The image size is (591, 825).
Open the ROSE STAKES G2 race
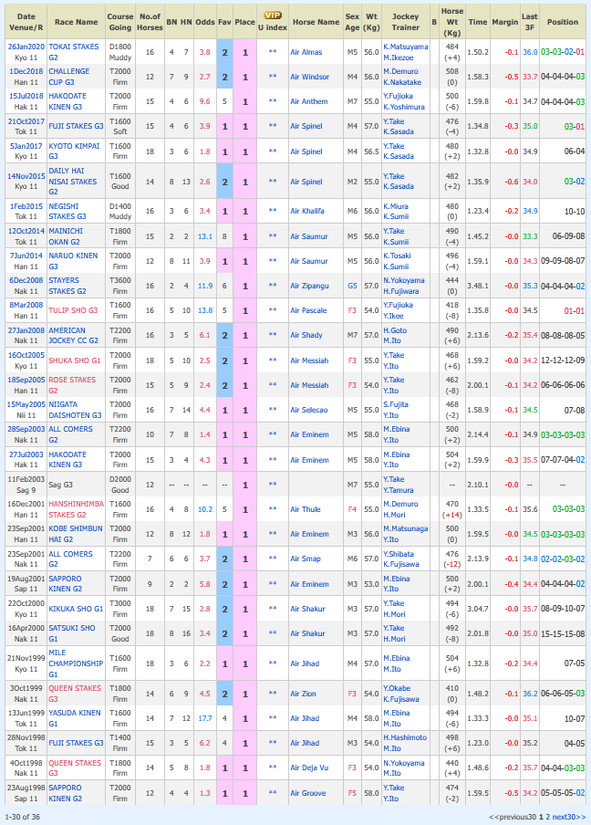[72, 385]
